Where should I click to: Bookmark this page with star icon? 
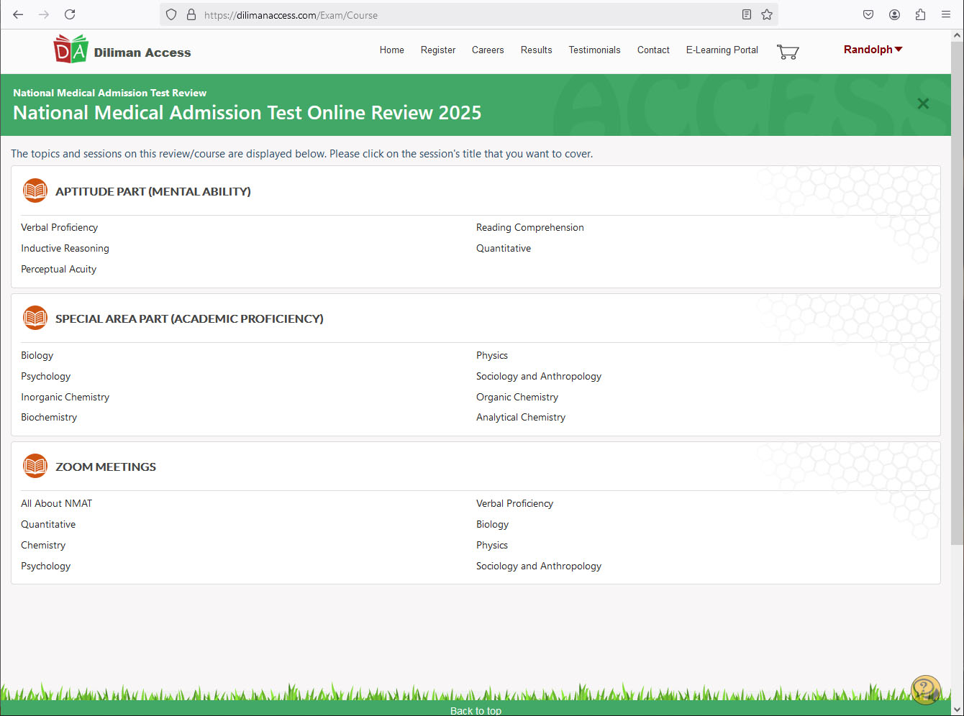767,14
